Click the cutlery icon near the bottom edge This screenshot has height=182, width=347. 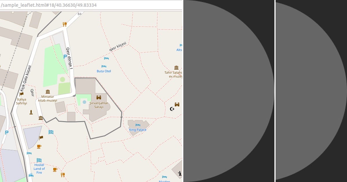click(63, 174)
